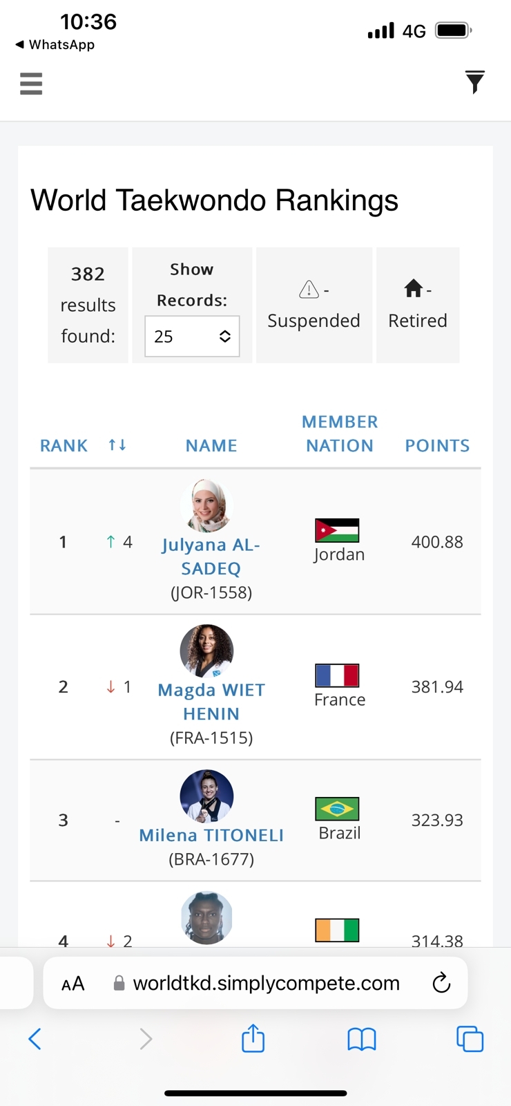Open the Magda WIET HENIN name link
511x1106 pixels.
[x=211, y=702]
